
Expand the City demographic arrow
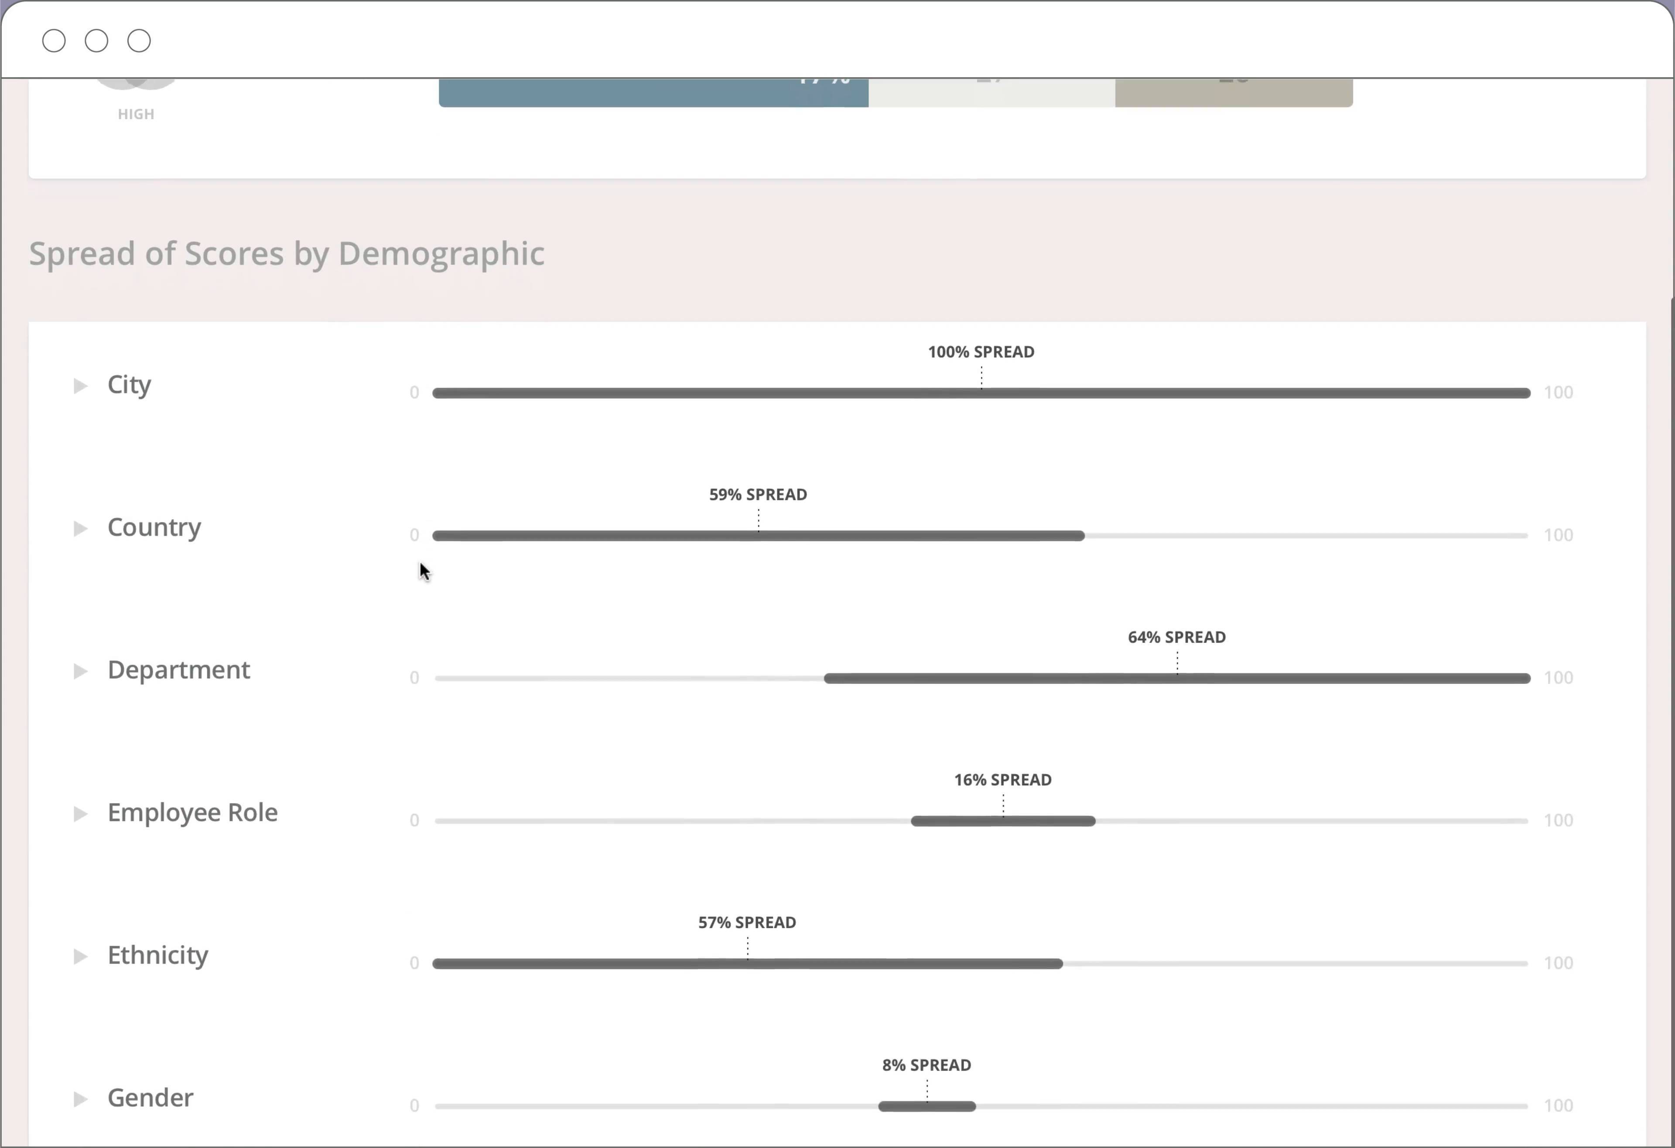81,386
